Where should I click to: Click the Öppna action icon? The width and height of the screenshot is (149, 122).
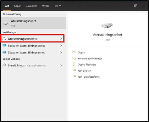click(x=74, y=52)
